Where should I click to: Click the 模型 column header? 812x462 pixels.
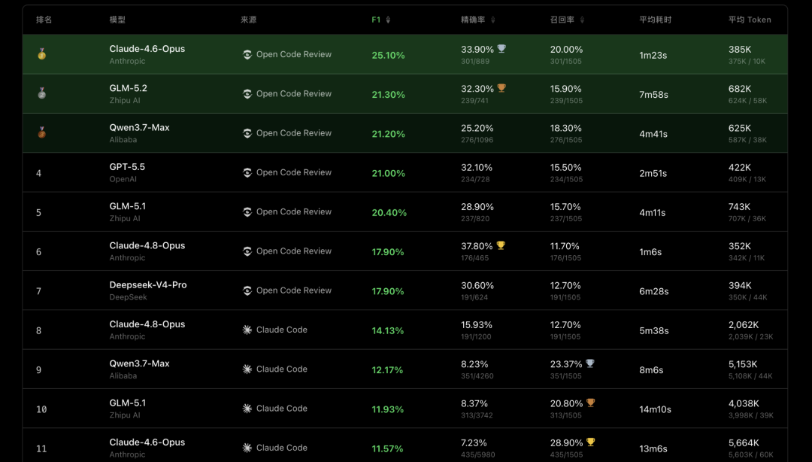point(117,20)
